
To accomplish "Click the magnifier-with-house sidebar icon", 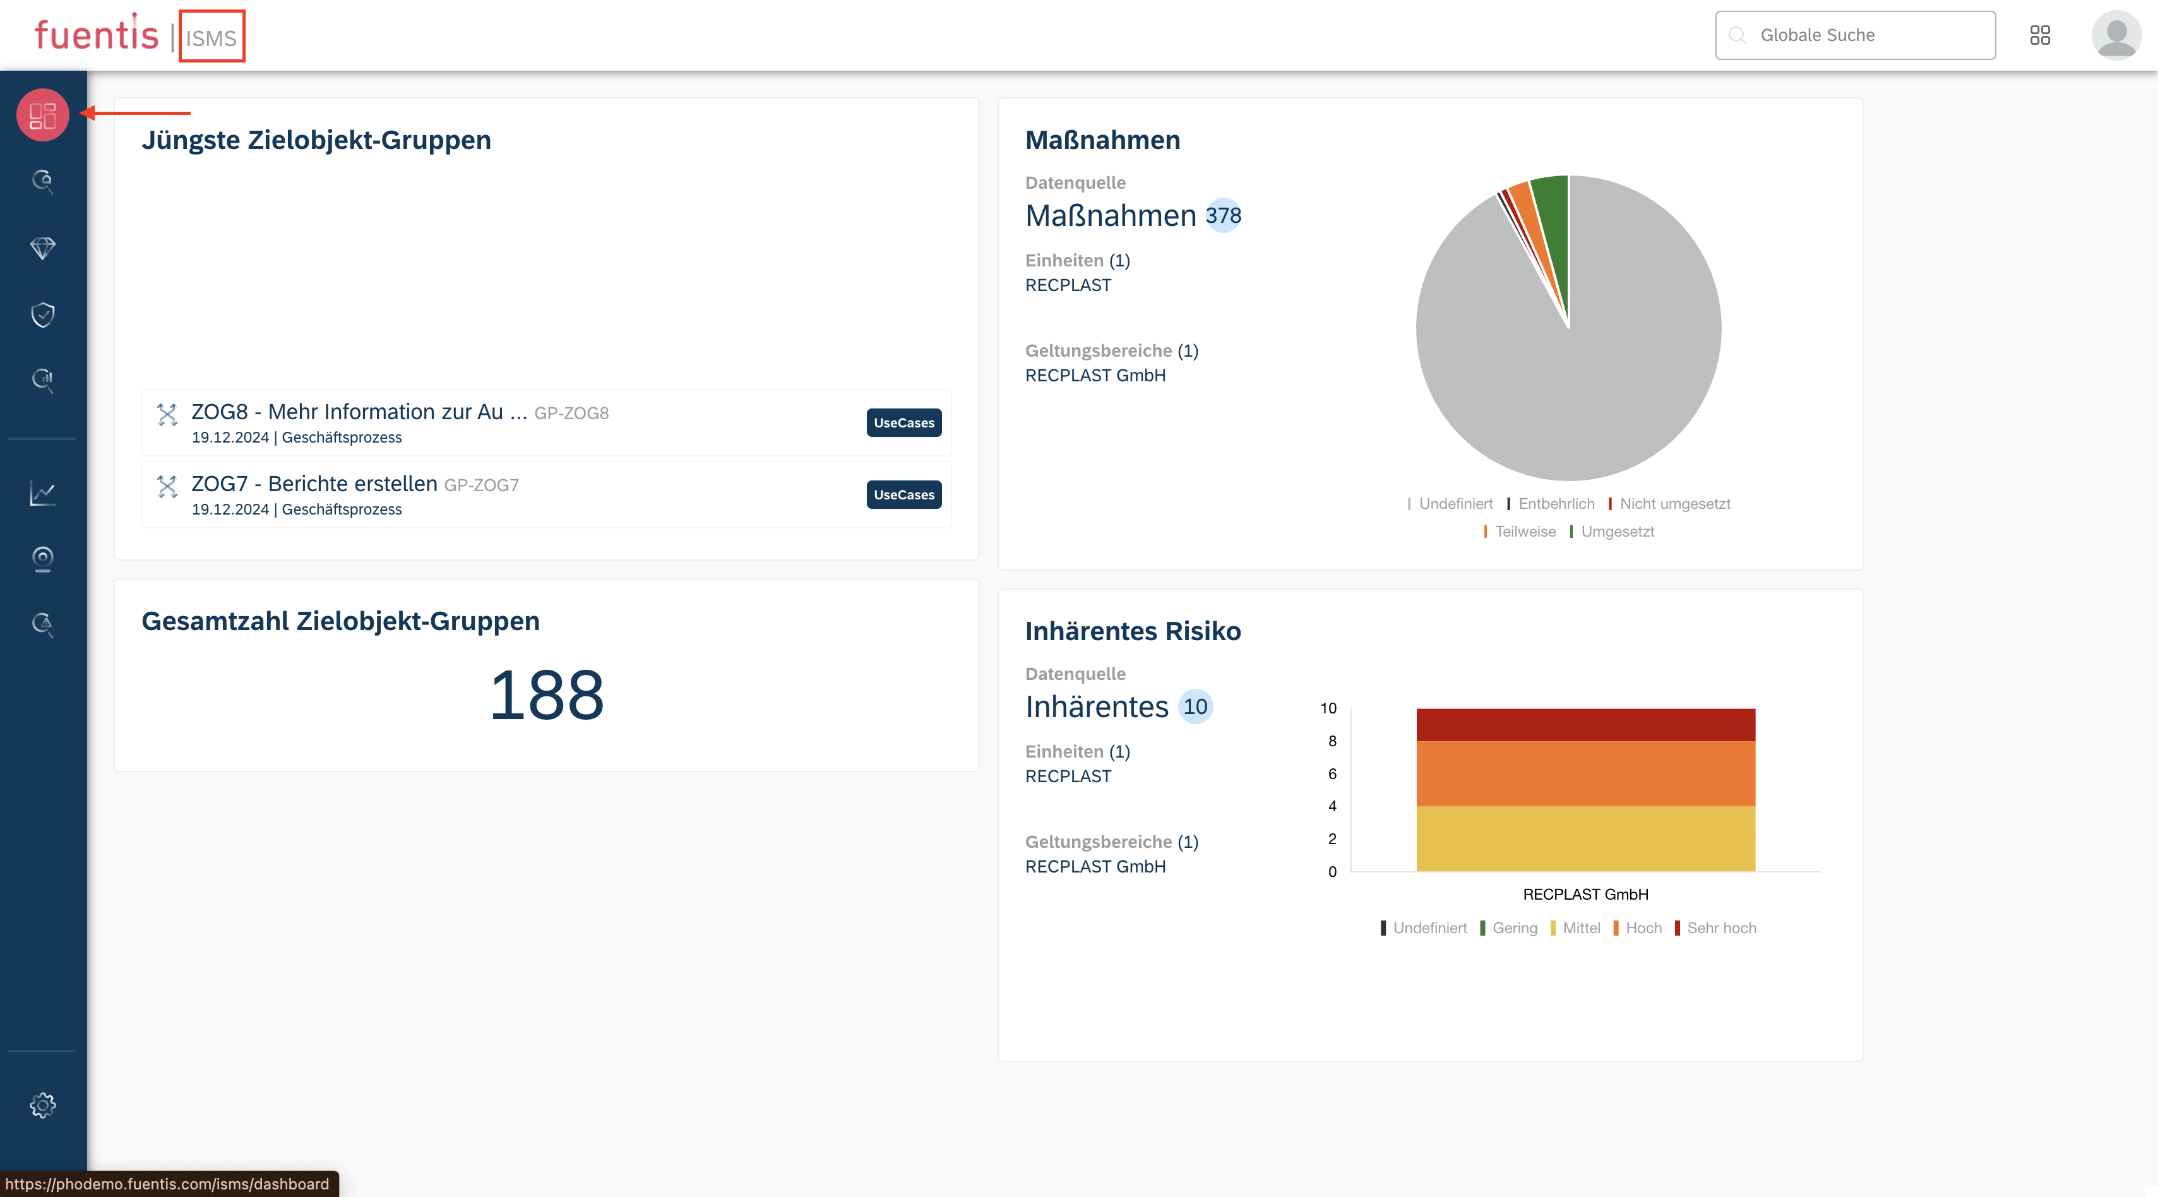I will [x=43, y=181].
